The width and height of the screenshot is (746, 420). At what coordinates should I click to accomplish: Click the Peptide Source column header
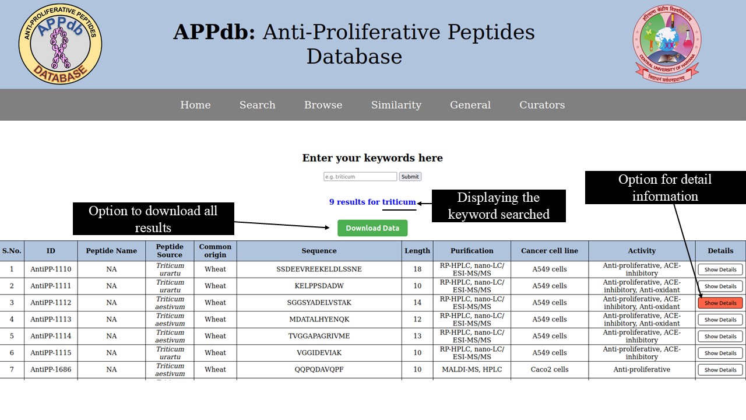click(170, 251)
